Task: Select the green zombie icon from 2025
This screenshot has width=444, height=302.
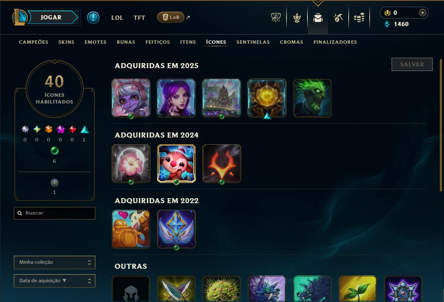Action: click(313, 98)
